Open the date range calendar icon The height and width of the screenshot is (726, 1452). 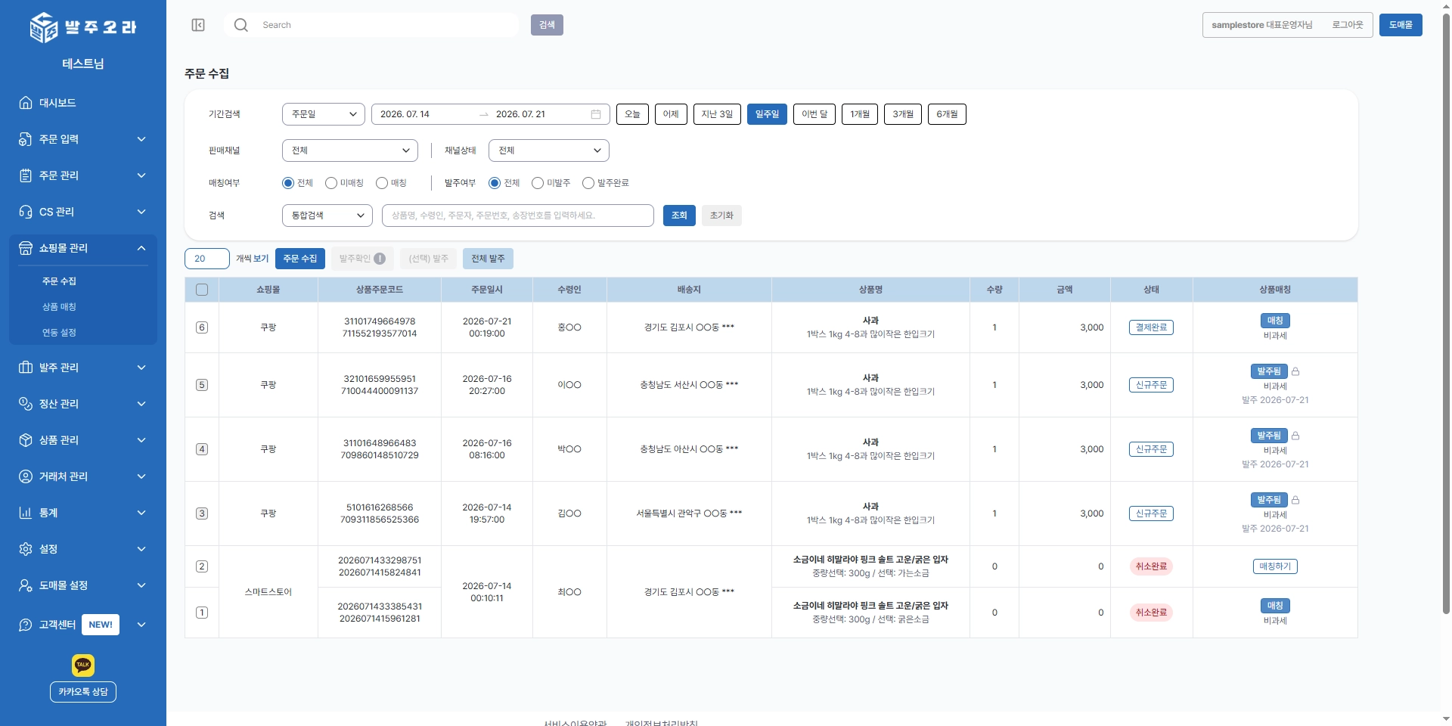tap(596, 114)
